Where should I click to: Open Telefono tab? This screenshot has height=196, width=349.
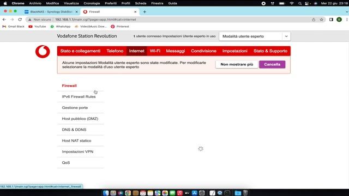coord(115,51)
